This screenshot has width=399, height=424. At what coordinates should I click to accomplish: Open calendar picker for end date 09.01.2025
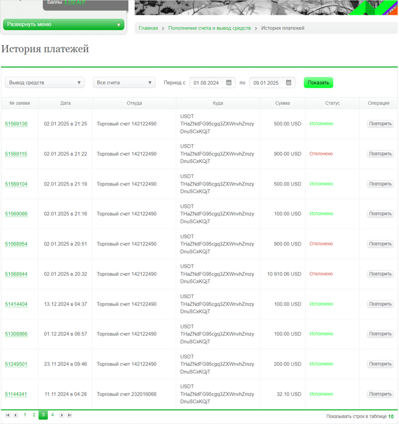[x=288, y=83]
